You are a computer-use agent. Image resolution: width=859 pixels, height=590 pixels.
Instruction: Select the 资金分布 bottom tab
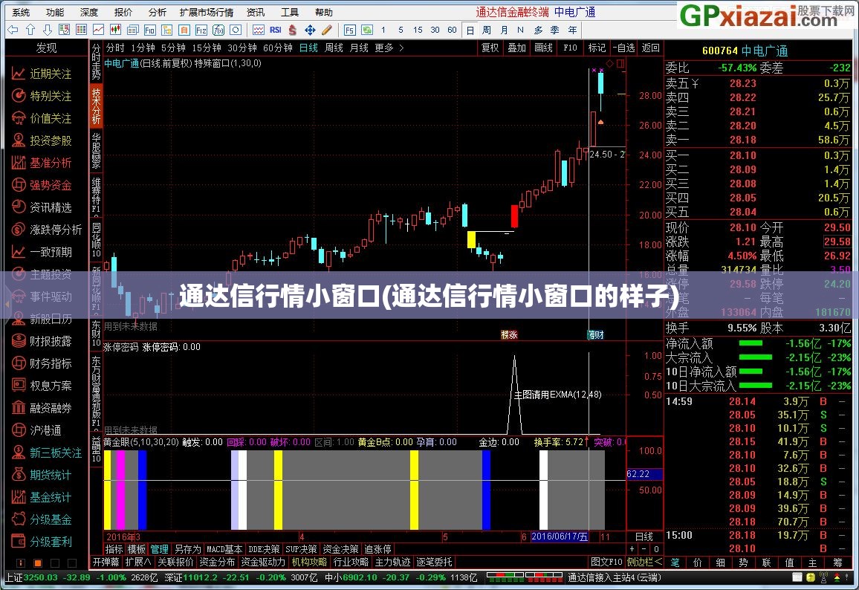pyautogui.click(x=217, y=562)
